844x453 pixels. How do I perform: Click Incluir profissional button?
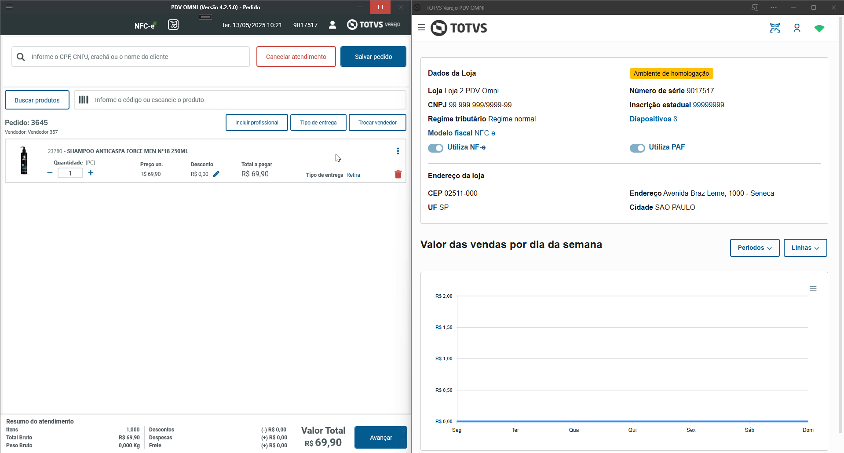(x=257, y=123)
